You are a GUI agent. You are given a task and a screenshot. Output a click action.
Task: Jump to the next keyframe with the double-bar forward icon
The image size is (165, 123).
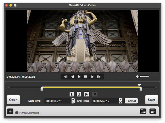[x=99, y=77]
